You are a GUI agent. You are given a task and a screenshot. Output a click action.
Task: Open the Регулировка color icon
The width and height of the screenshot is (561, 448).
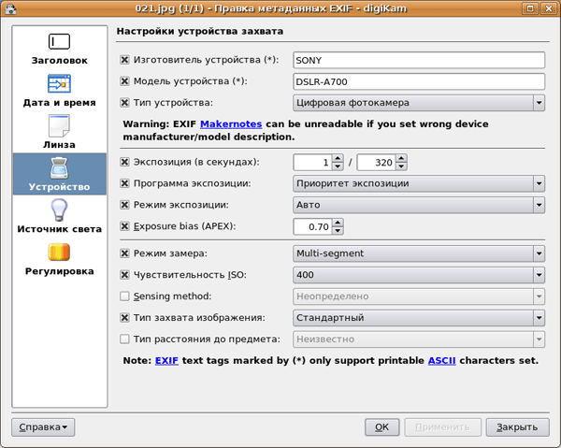pos(59,253)
